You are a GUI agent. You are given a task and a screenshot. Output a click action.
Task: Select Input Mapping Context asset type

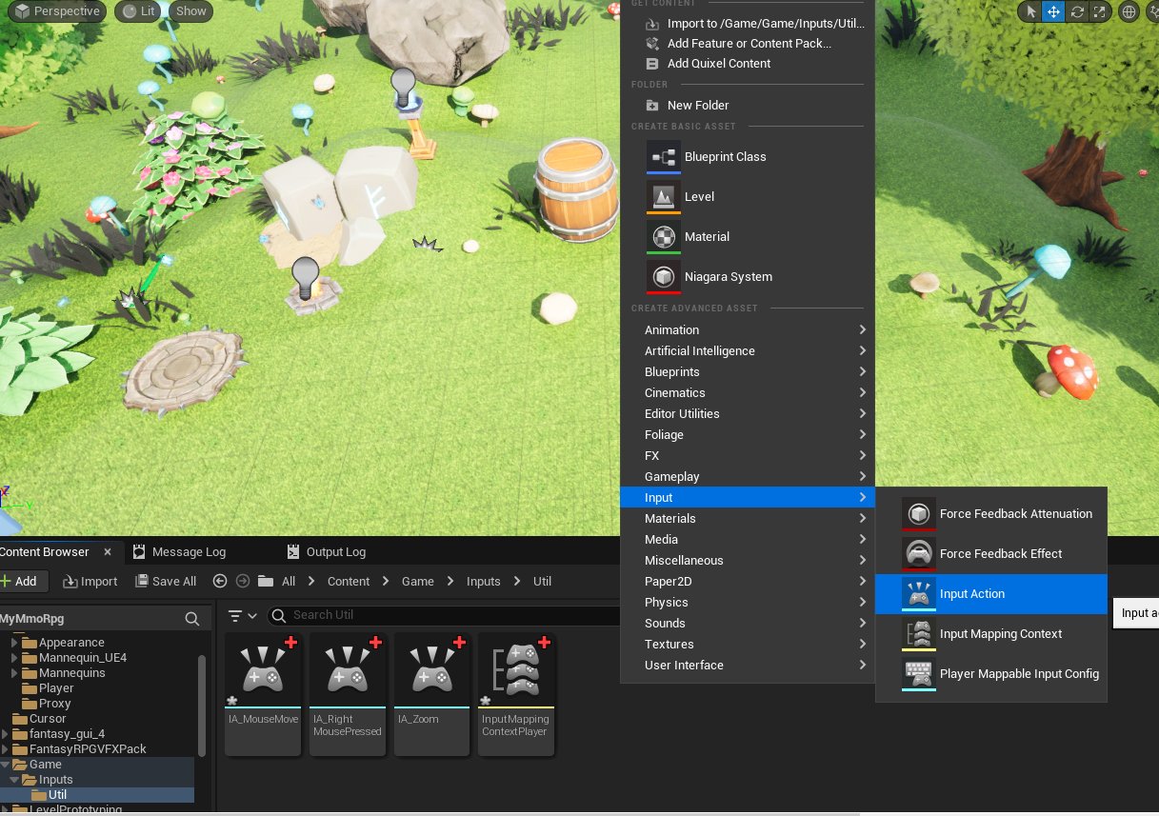tap(991, 633)
